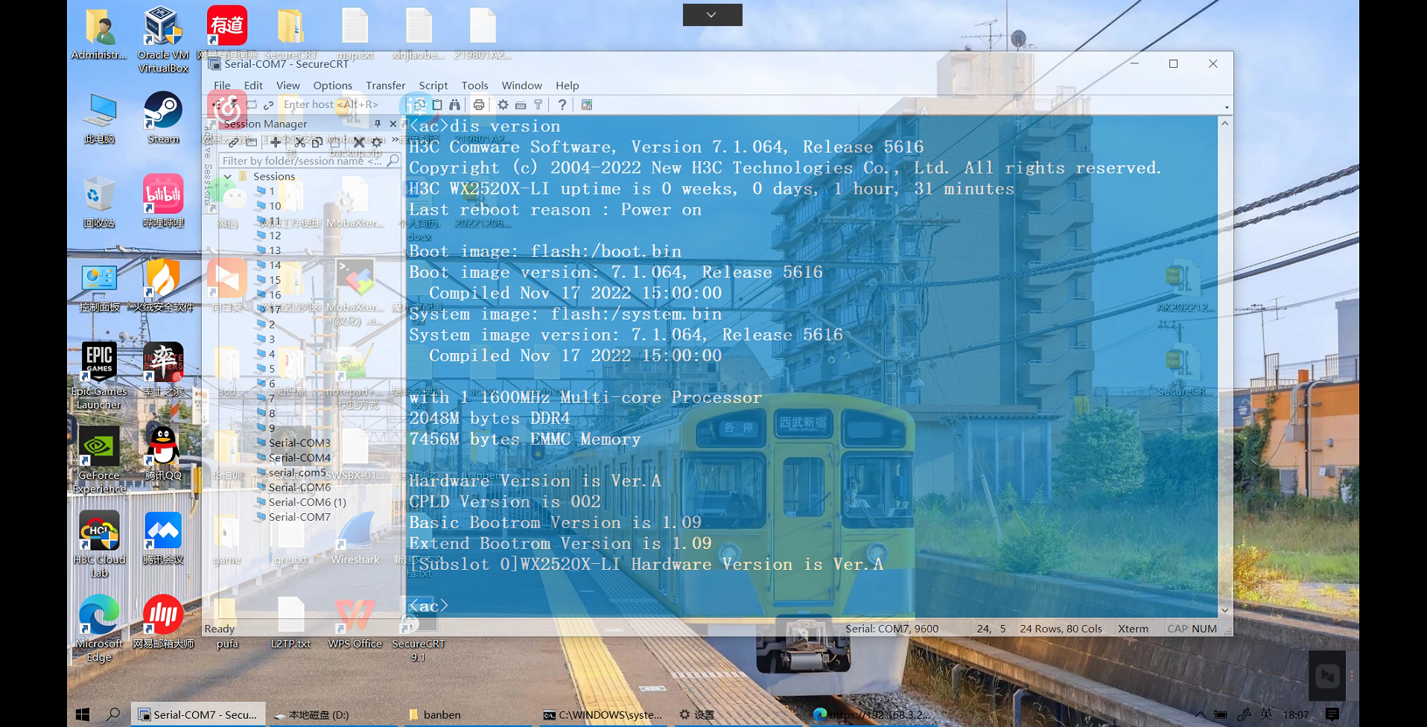
Task: Click terminal scrollbar up arrow
Action: pyautogui.click(x=1224, y=124)
